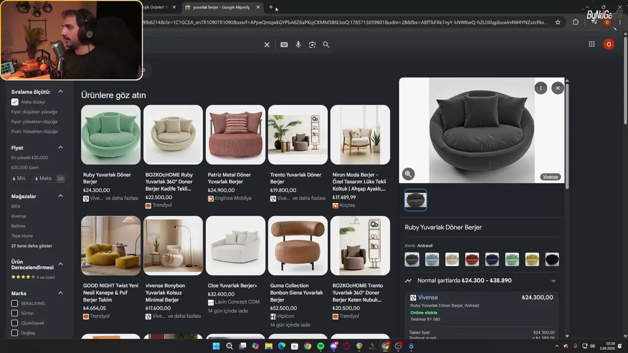Open the Google apps grid
Screen dimensions: 628x353
coord(592,45)
